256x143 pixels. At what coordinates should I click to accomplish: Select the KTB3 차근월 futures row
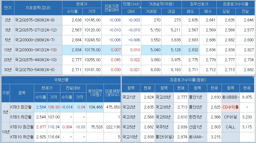coord(65,117)
